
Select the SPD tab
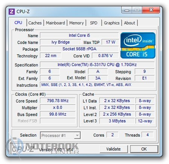94,23
